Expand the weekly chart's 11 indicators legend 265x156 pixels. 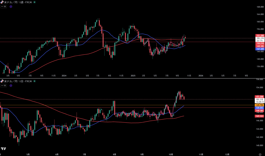4,7
